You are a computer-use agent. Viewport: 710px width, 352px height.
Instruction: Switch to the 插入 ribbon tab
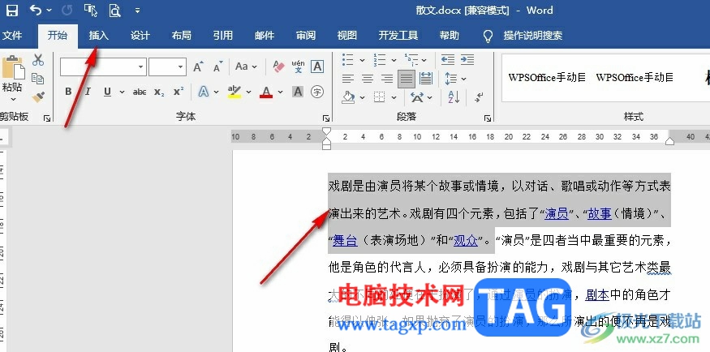[99, 36]
